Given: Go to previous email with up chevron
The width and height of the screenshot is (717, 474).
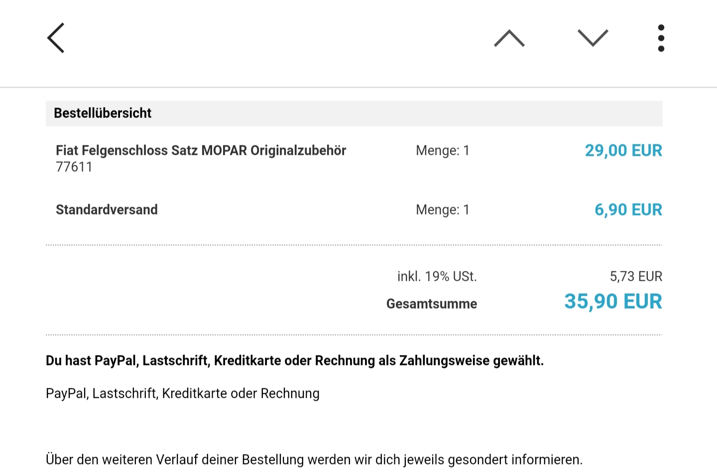Looking at the screenshot, I should pyautogui.click(x=509, y=38).
